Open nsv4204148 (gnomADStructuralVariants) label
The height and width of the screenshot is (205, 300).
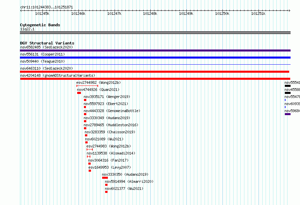[58, 75]
